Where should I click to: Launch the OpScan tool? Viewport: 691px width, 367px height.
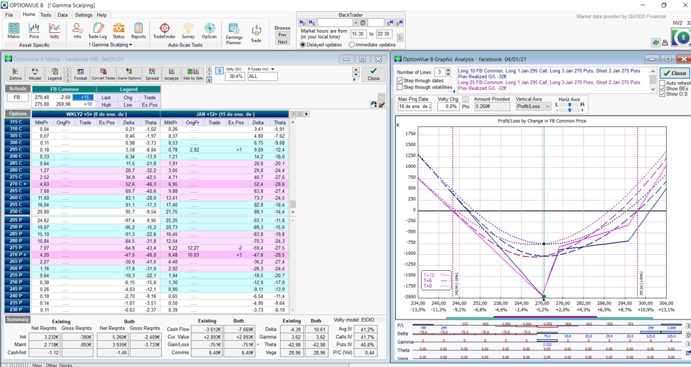point(209,31)
